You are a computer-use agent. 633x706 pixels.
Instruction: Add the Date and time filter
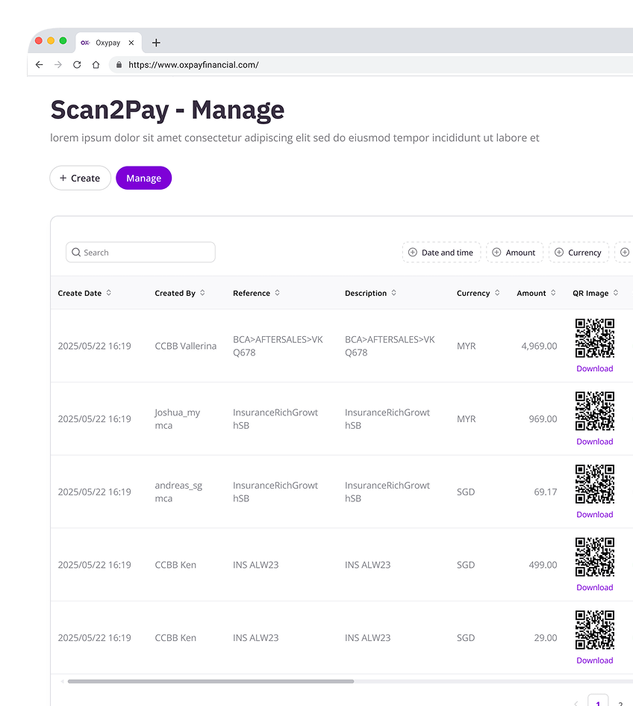(x=441, y=253)
